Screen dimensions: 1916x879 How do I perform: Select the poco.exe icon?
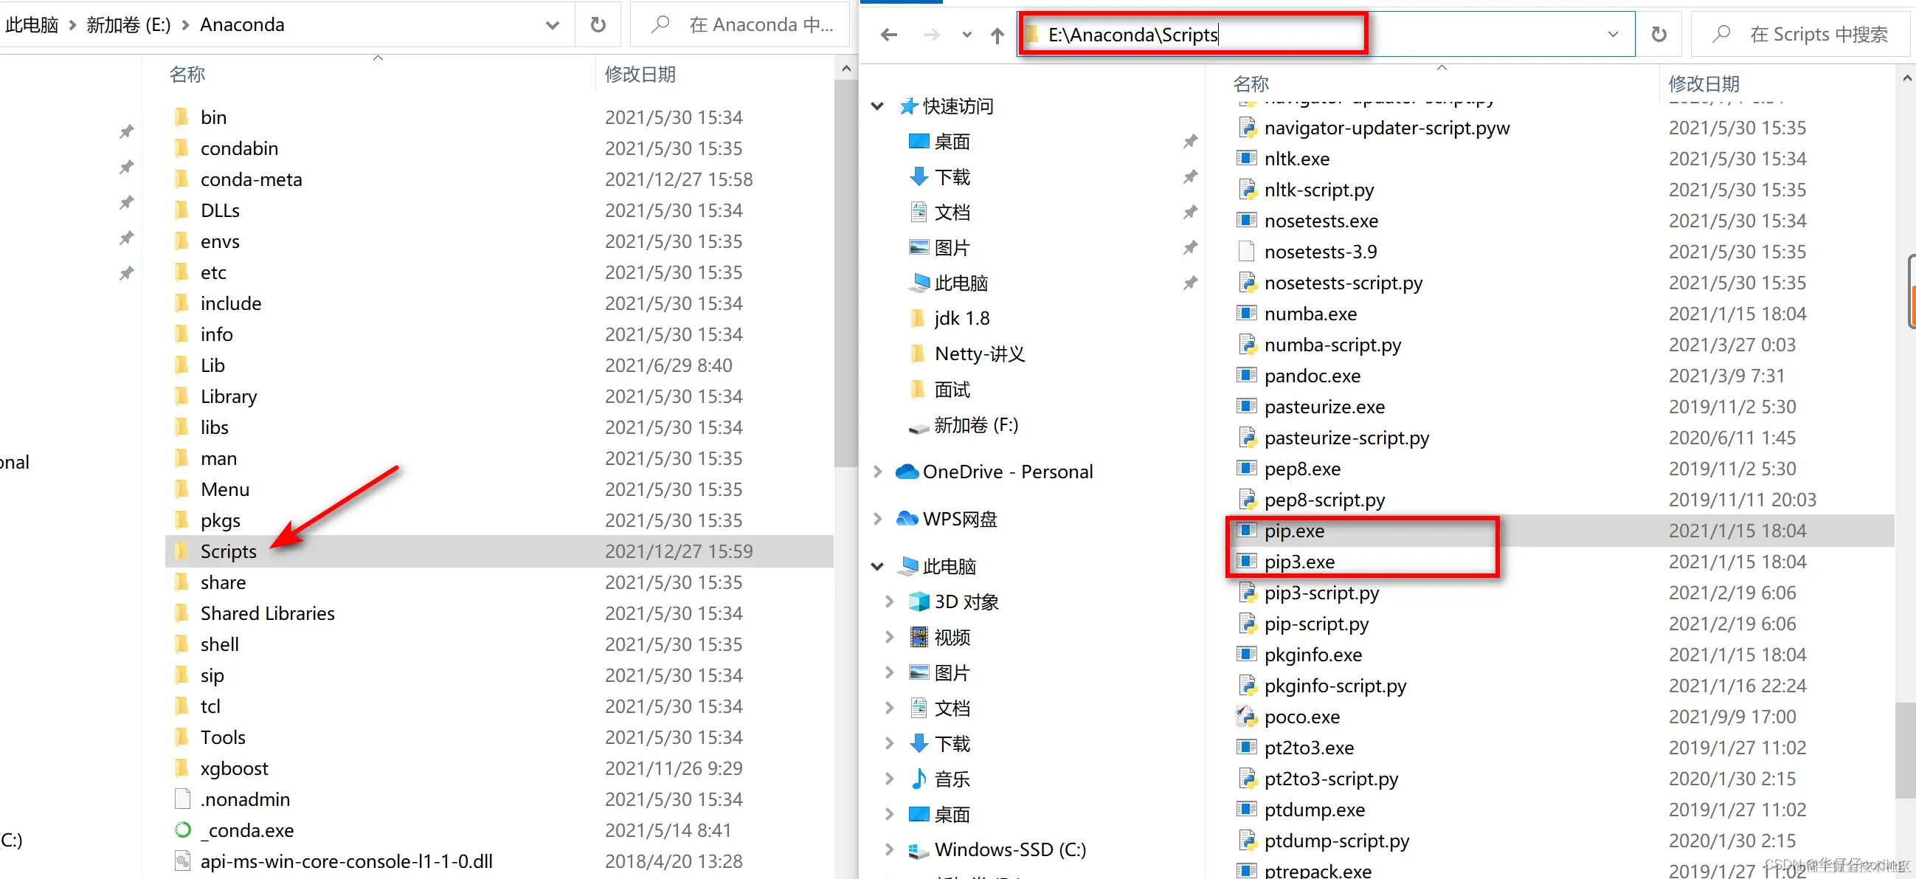(x=1246, y=716)
